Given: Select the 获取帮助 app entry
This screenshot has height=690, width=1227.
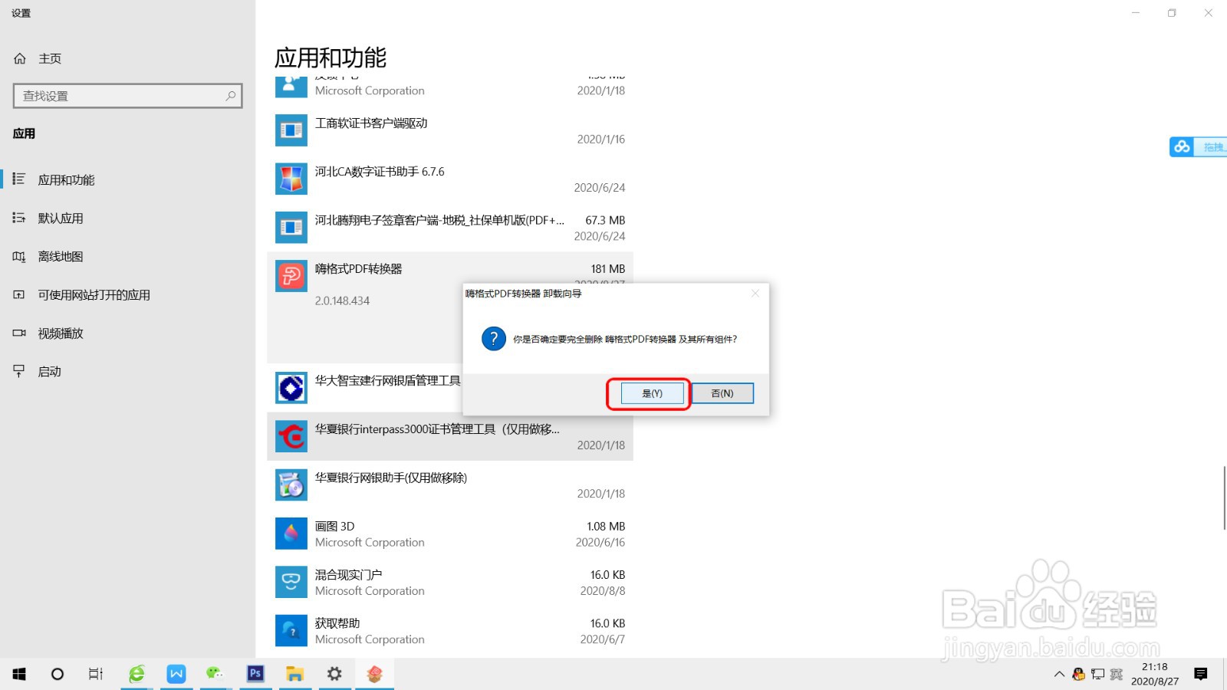Looking at the screenshot, I should [x=450, y=631].
